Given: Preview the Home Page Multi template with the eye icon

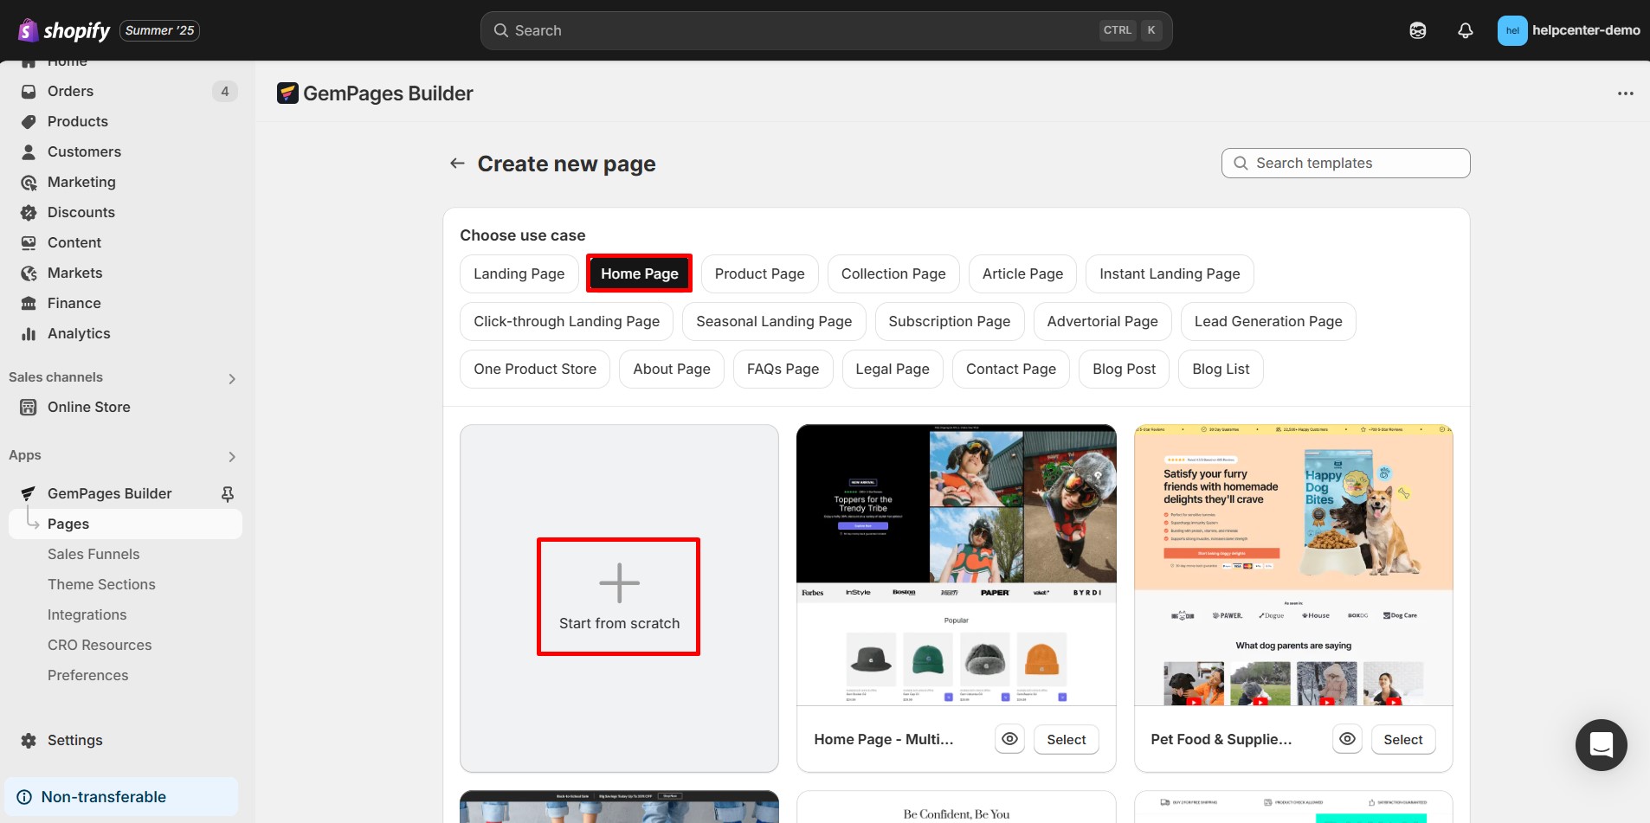Looking at the screenshot, I should (1009, 739).
